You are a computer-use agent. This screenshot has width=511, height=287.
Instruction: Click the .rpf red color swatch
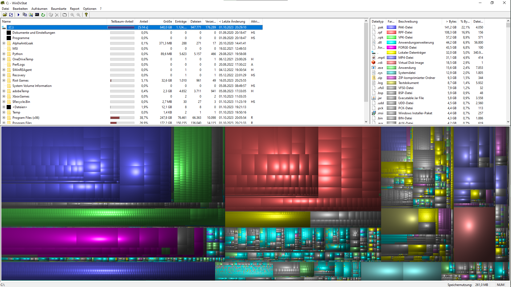tap(391, 32)
